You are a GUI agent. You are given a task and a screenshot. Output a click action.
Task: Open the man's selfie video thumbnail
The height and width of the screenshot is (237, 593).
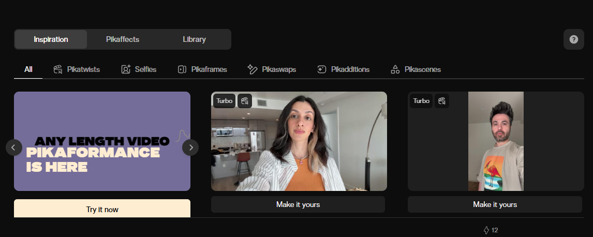[496, 141]
